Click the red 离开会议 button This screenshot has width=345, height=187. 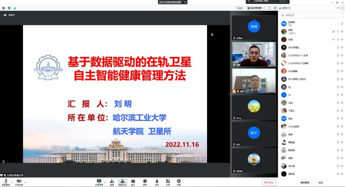click(269, 182)
